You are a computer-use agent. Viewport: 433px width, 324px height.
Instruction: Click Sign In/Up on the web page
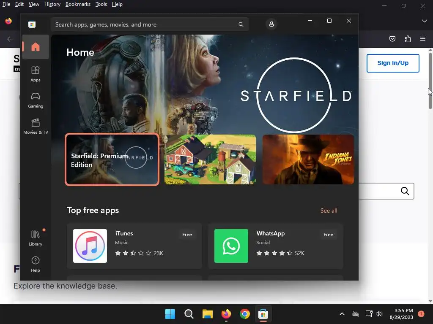click(393, 63)
